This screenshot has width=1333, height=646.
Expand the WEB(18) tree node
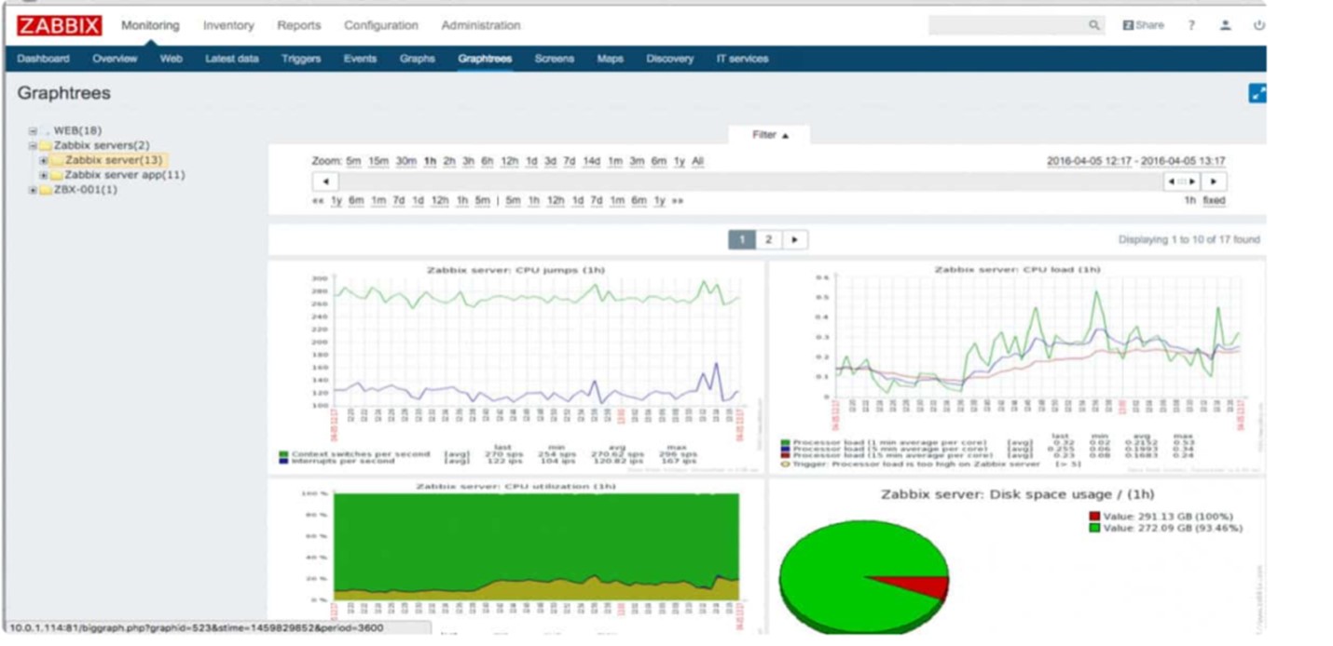pyautogui.click(x=33, y=131)
